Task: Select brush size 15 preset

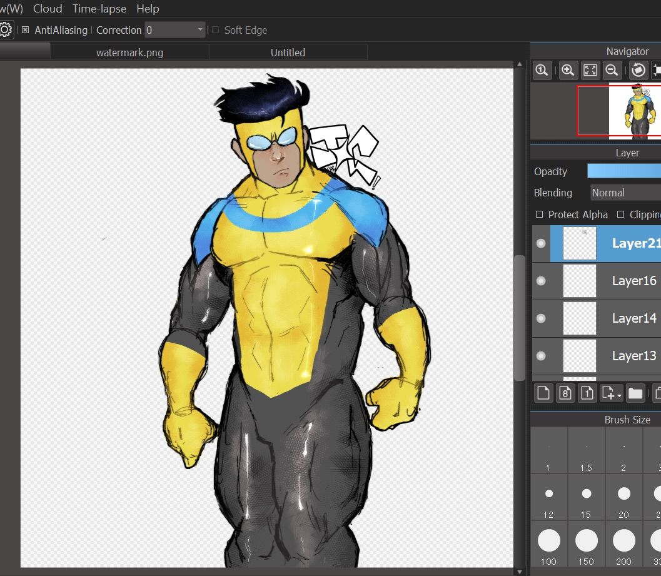Action: [x=586, y=497]
